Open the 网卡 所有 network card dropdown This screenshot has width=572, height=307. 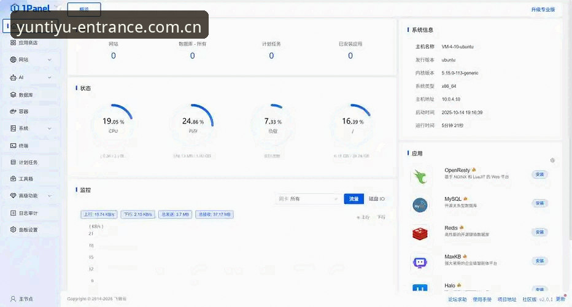point(308,199)
